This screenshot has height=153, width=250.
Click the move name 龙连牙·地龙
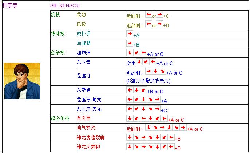pyautogui.click(x=89, y=100)
